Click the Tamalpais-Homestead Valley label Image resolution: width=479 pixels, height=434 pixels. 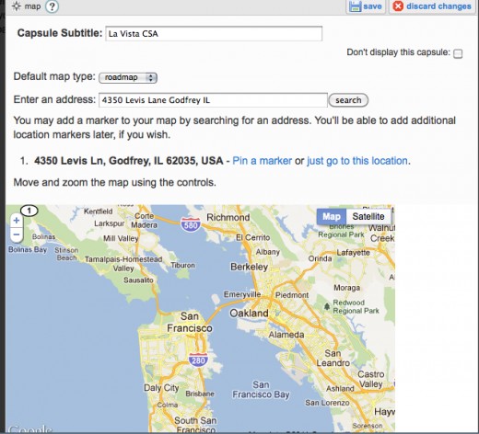tap(123, 264)
